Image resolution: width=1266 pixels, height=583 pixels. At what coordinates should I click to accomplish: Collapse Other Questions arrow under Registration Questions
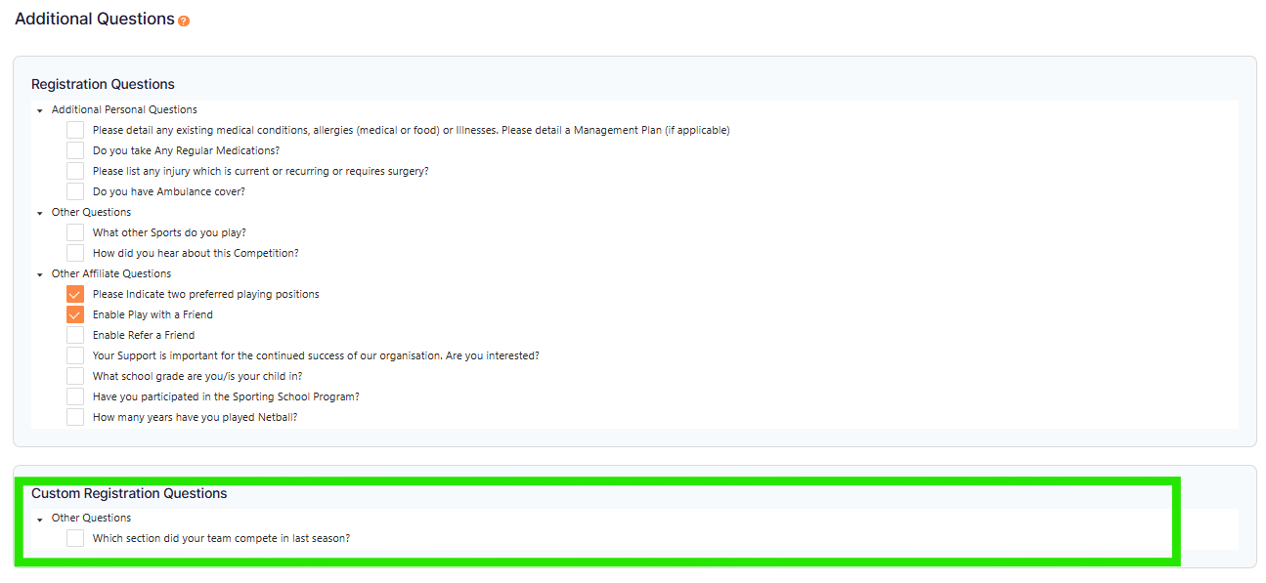[x=40, y=213]
